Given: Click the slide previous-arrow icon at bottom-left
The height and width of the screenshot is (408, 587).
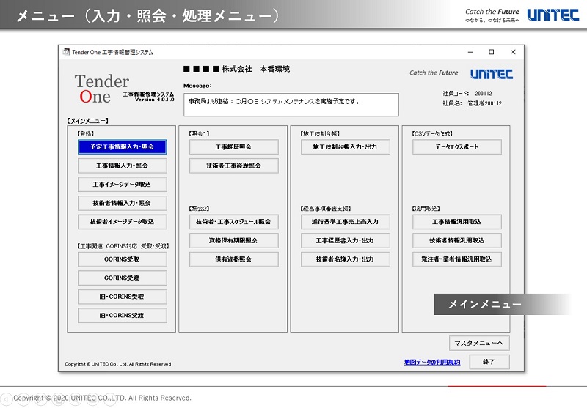Looking at the screenshot, I should [6, 399].
